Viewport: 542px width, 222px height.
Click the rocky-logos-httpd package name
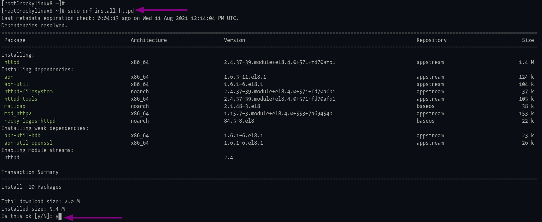(x=30, y=121)
